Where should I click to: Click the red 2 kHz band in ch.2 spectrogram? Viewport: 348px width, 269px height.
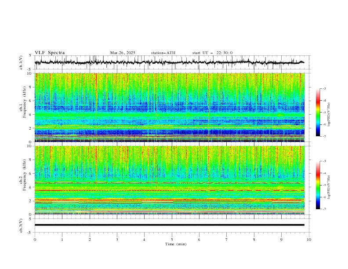point(169,200)
